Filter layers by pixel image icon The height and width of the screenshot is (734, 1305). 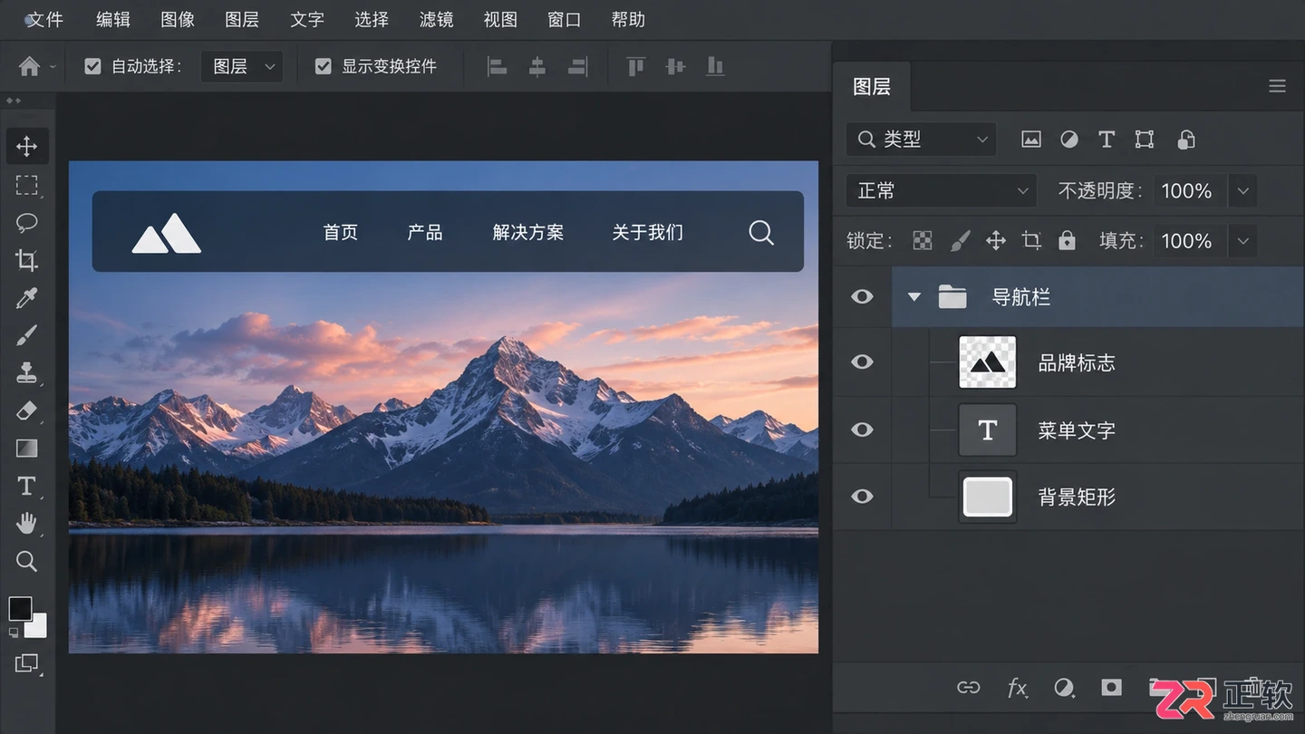[x=1031, y=140]
